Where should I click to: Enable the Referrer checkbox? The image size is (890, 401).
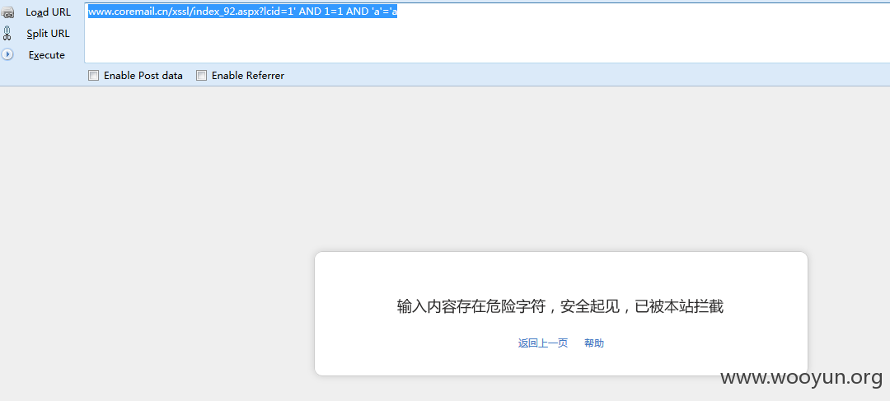point(202,76)
